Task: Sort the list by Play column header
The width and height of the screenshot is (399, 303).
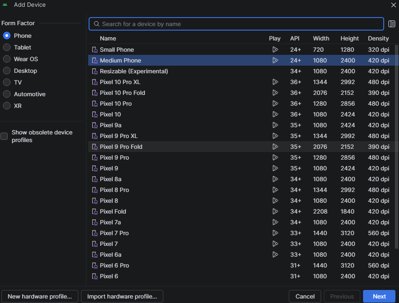Action: coord(274,38)
